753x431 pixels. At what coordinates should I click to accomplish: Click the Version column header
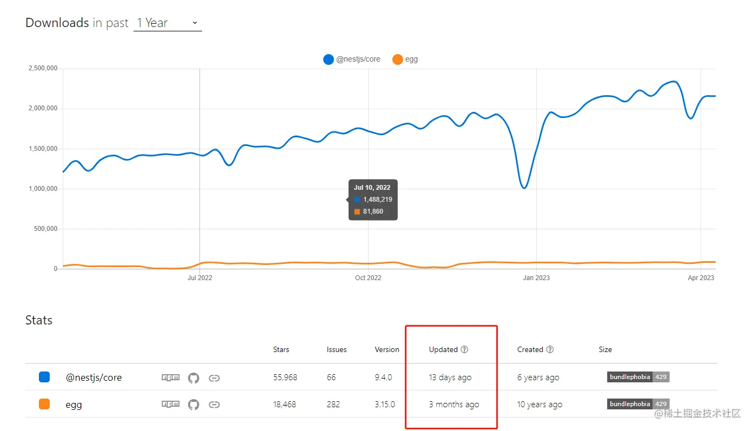coord(387,349)
